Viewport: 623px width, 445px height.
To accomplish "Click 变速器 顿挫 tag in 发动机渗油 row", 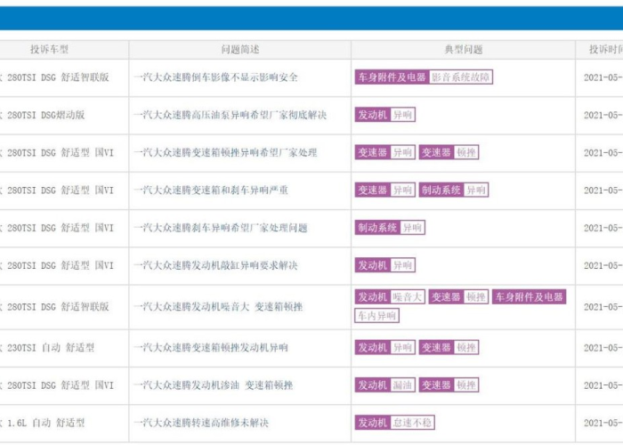I will 449,385.
